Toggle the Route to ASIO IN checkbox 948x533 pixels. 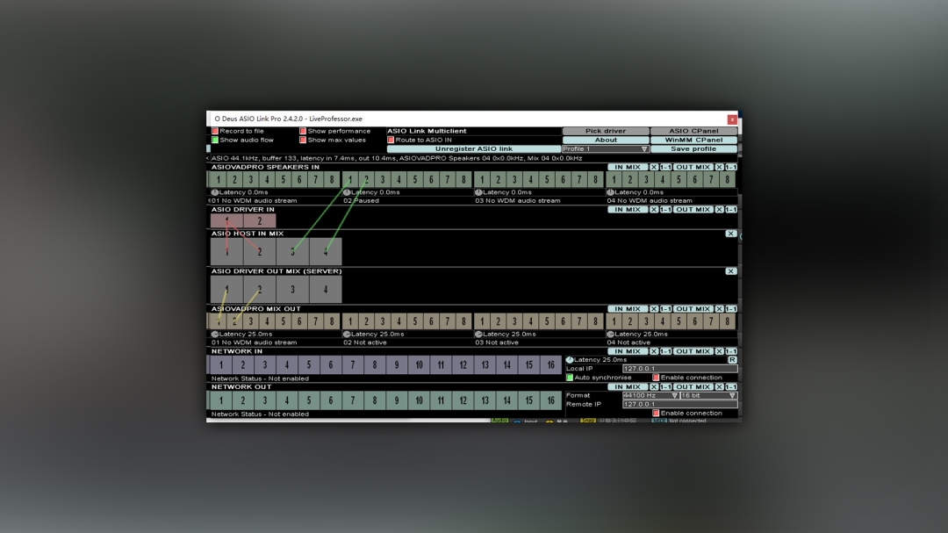pyautogui.click(x=391, y=140)
